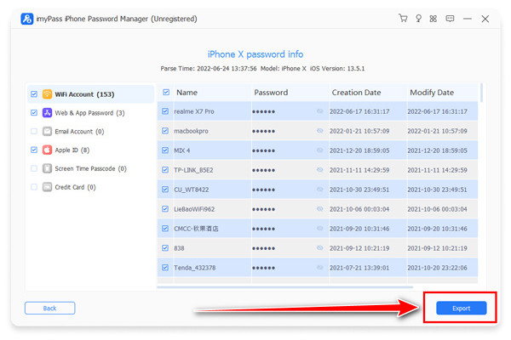Open the four-squares menu icon
Viewport: 511px width, 340px height.
coord(433,18)
